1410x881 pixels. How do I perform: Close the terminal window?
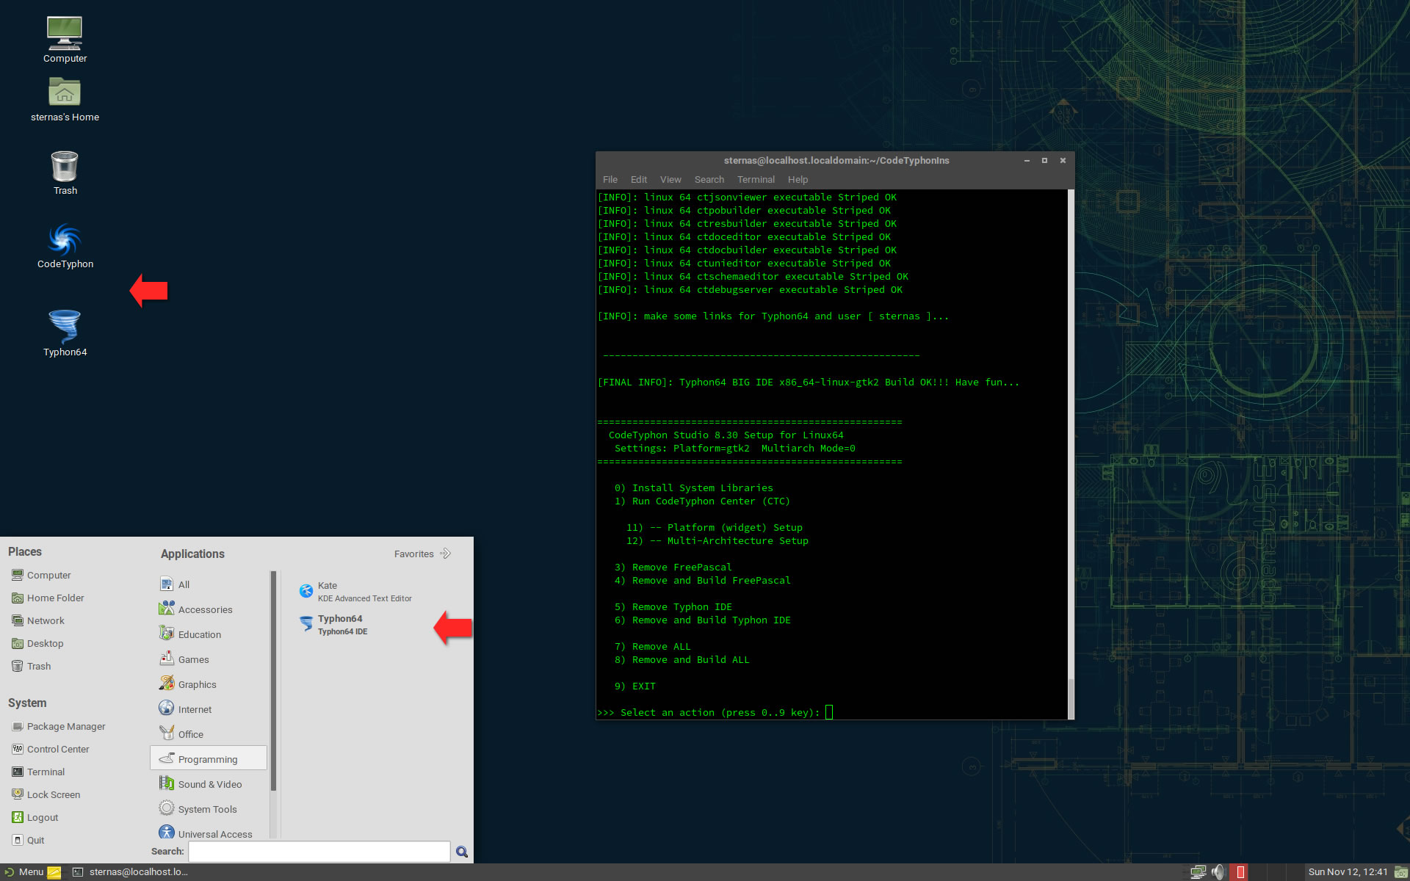[x=1063, y=160]
